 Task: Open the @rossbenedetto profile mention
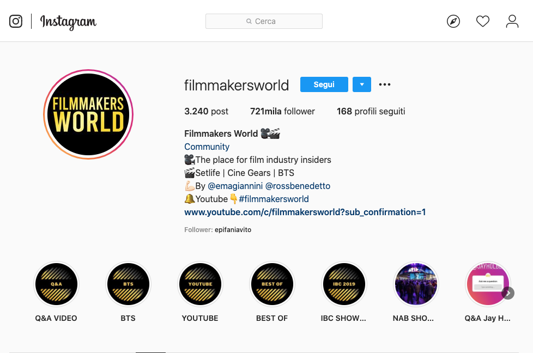[x=298, y=186]
